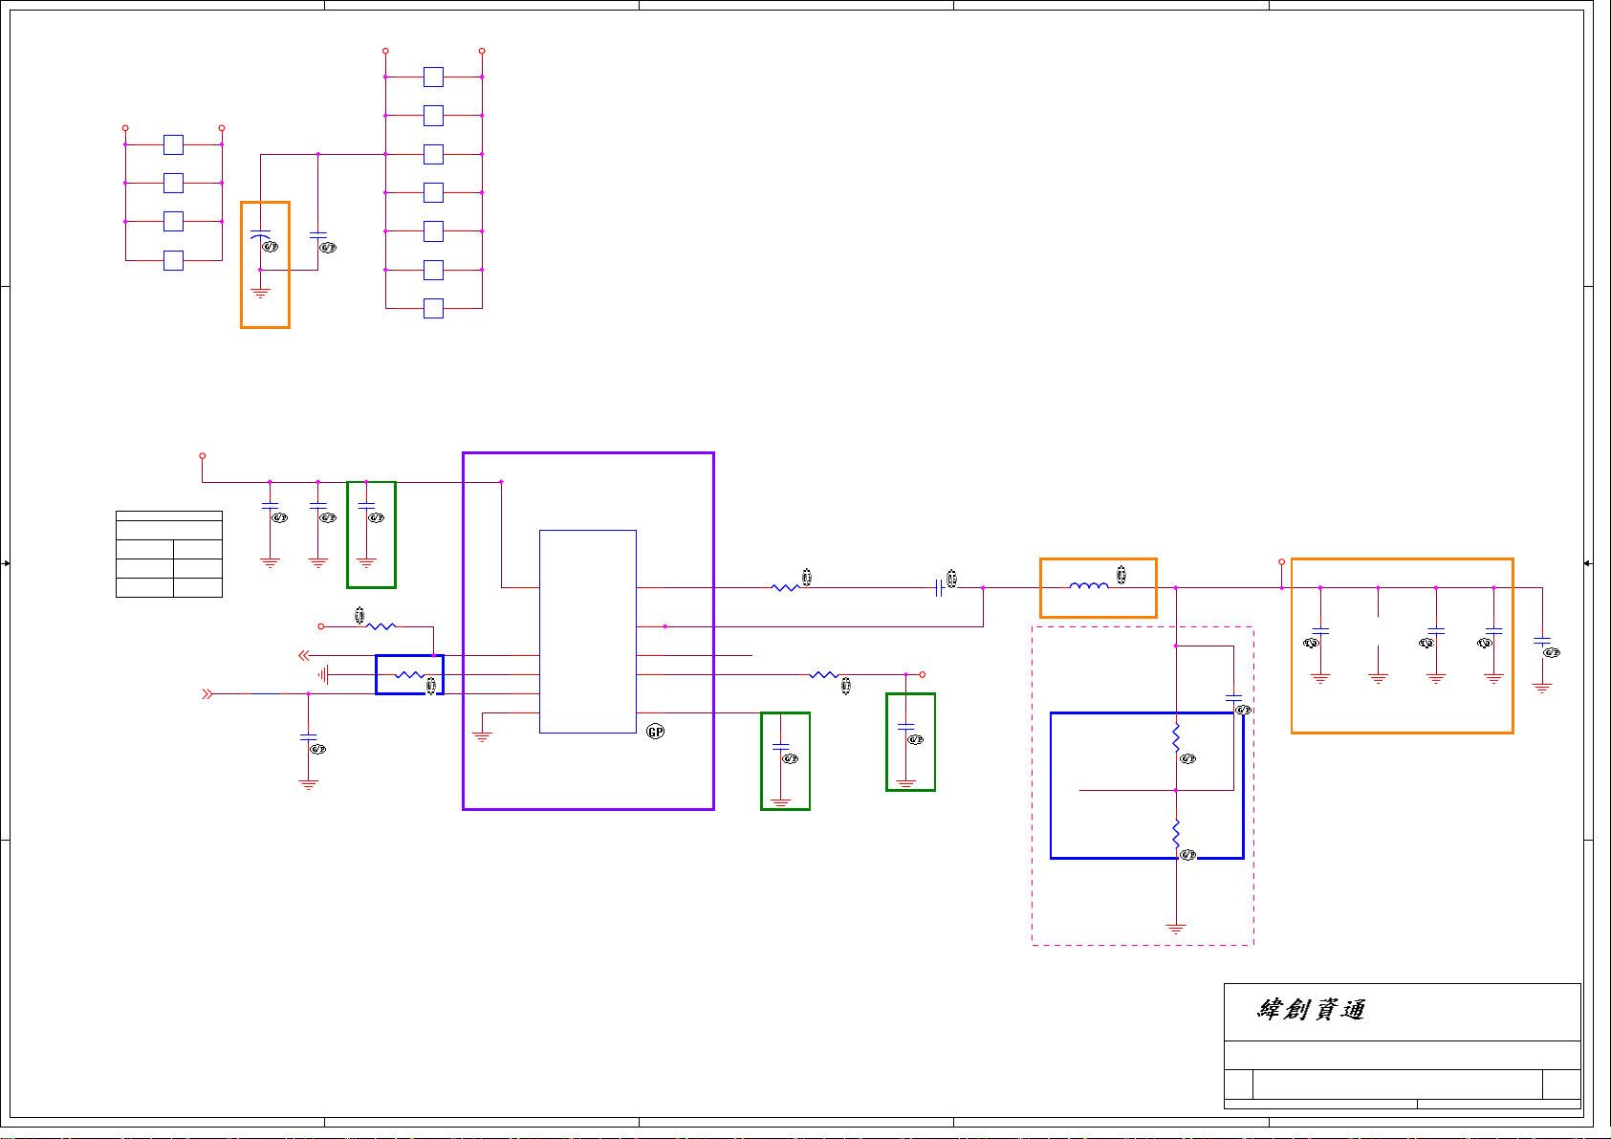Select the capacitor parallel to upper feedback resistor

[x=1233, y=698]
